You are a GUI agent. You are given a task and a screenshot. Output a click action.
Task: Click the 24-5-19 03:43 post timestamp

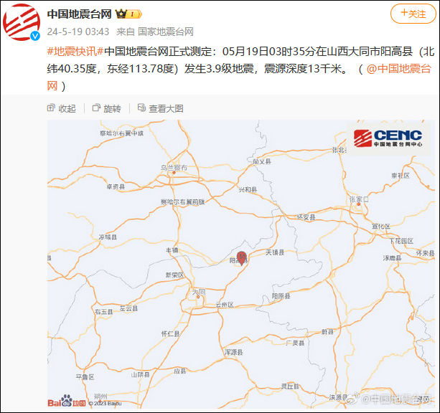coord(78,32)
